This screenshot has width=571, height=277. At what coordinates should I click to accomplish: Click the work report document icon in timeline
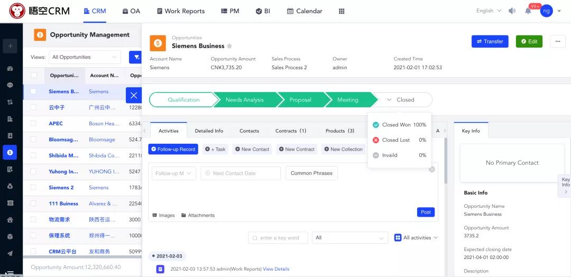pos(160,269)
